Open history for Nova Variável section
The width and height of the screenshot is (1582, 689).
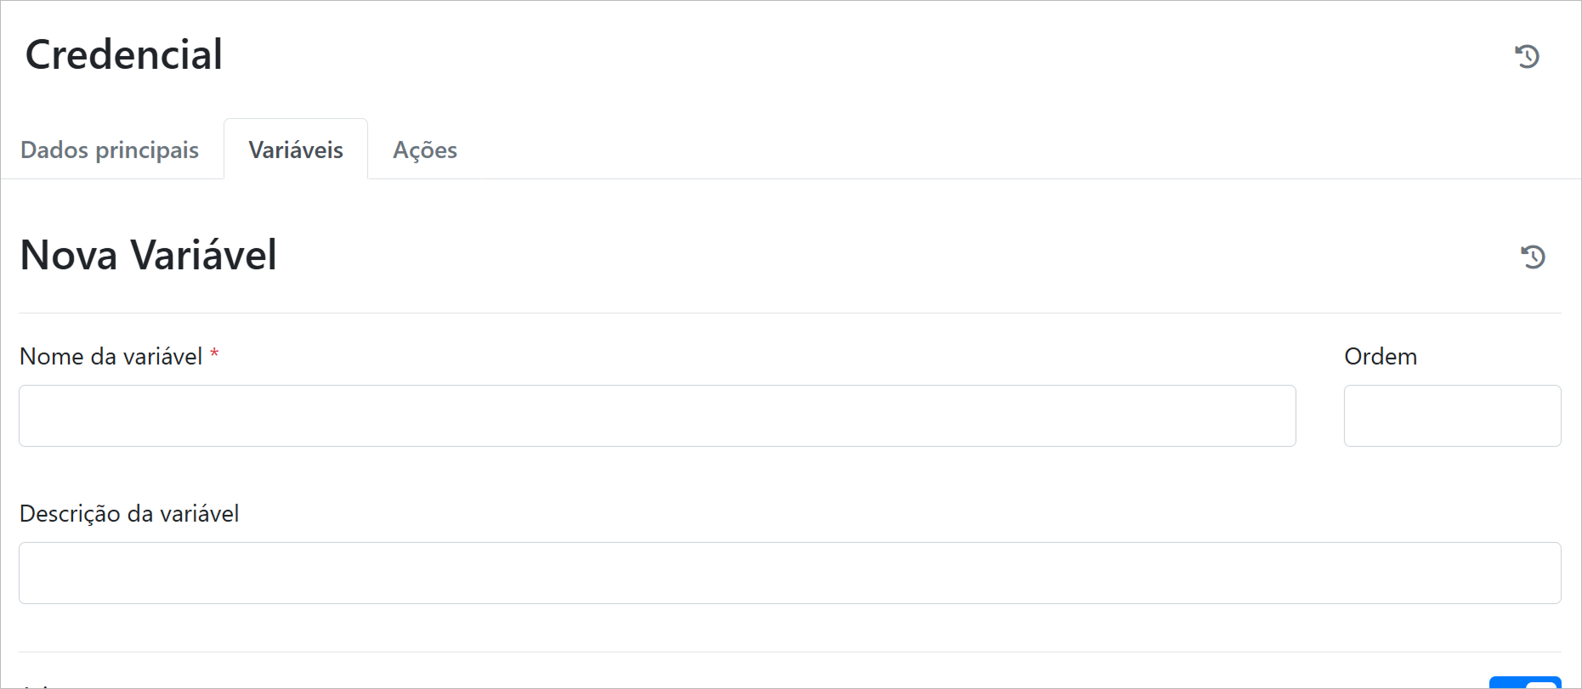pos(1533,257)
